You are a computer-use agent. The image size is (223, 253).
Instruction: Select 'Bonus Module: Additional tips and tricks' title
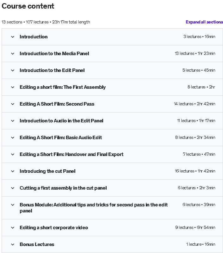[x=94, y=208]
